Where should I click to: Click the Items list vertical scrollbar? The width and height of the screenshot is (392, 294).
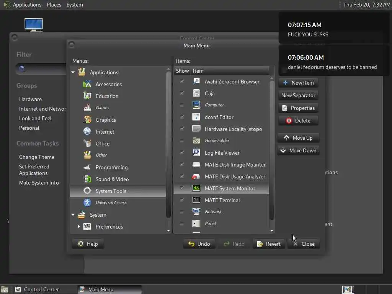pyautogui.click(x=272, y=150)
